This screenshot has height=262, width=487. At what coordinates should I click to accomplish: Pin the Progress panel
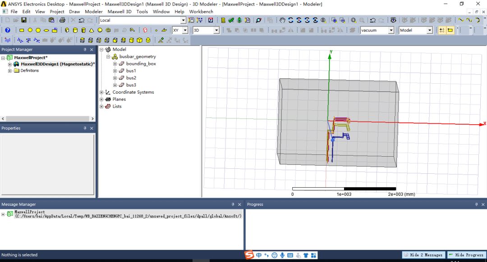477,204
